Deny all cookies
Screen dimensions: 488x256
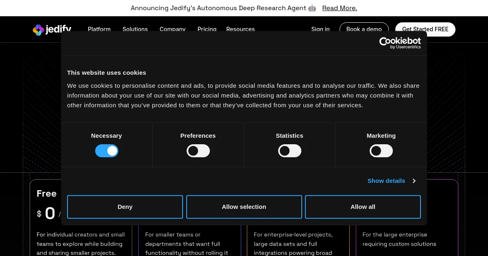125,207
